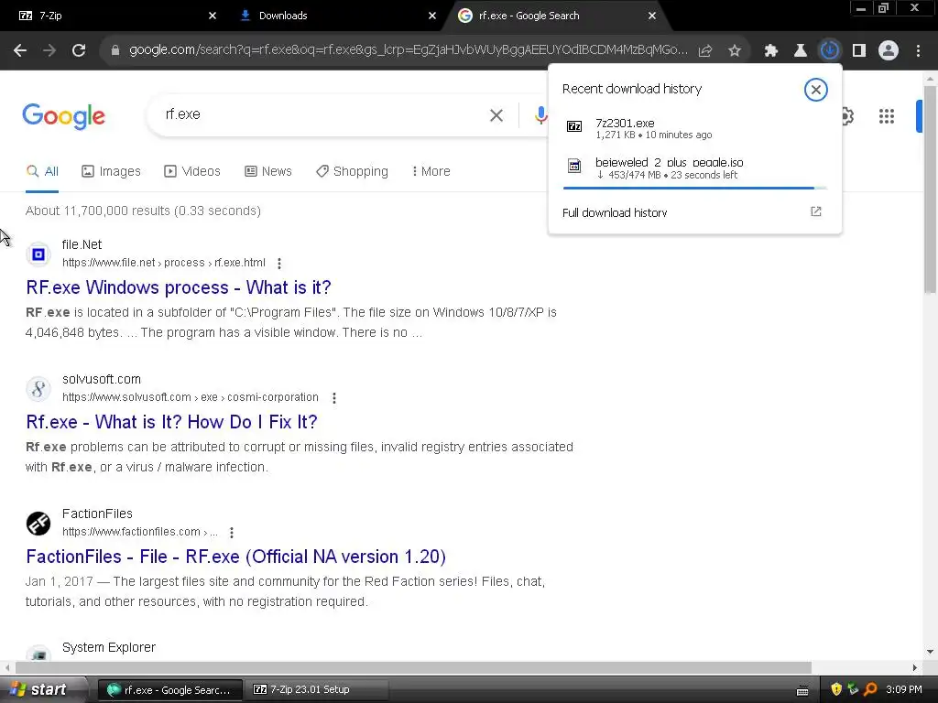The image size is (938, 703).
Task: Open FactionFiles RF.exe result link
Action: pos(235,557)
